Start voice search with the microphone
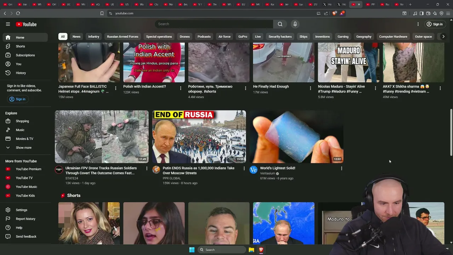The height and width of the screenshot is (255, 453). coord(295,24)
